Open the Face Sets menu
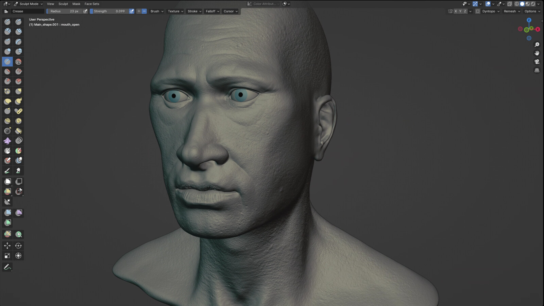The width and height of the screenshot is (544, 306). [x=92, y=4]
